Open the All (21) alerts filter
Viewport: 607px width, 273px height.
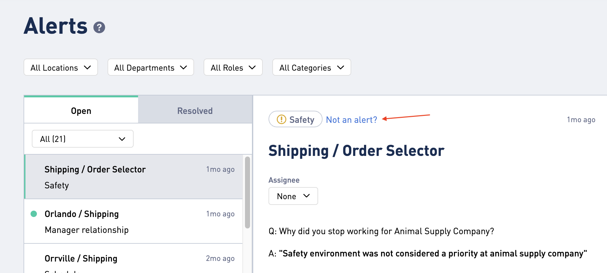[x=83, y=139]
